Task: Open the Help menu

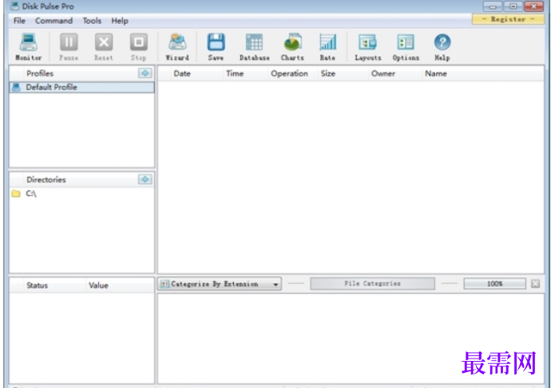Action: click(x=120, y=21)
